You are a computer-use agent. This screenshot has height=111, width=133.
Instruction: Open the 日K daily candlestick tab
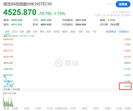click(22, 32)
